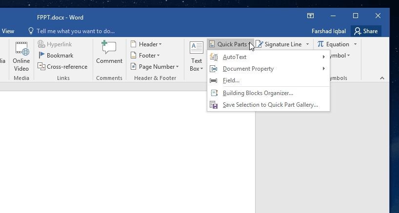This screenshot has width=399, height=213.
Task: Click the Cross-reference button
Action: tap(62, 67)
